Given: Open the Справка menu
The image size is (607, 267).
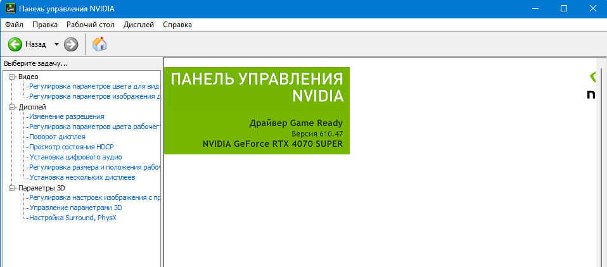Looking at the screenshot, I should [x=177, y=25].
